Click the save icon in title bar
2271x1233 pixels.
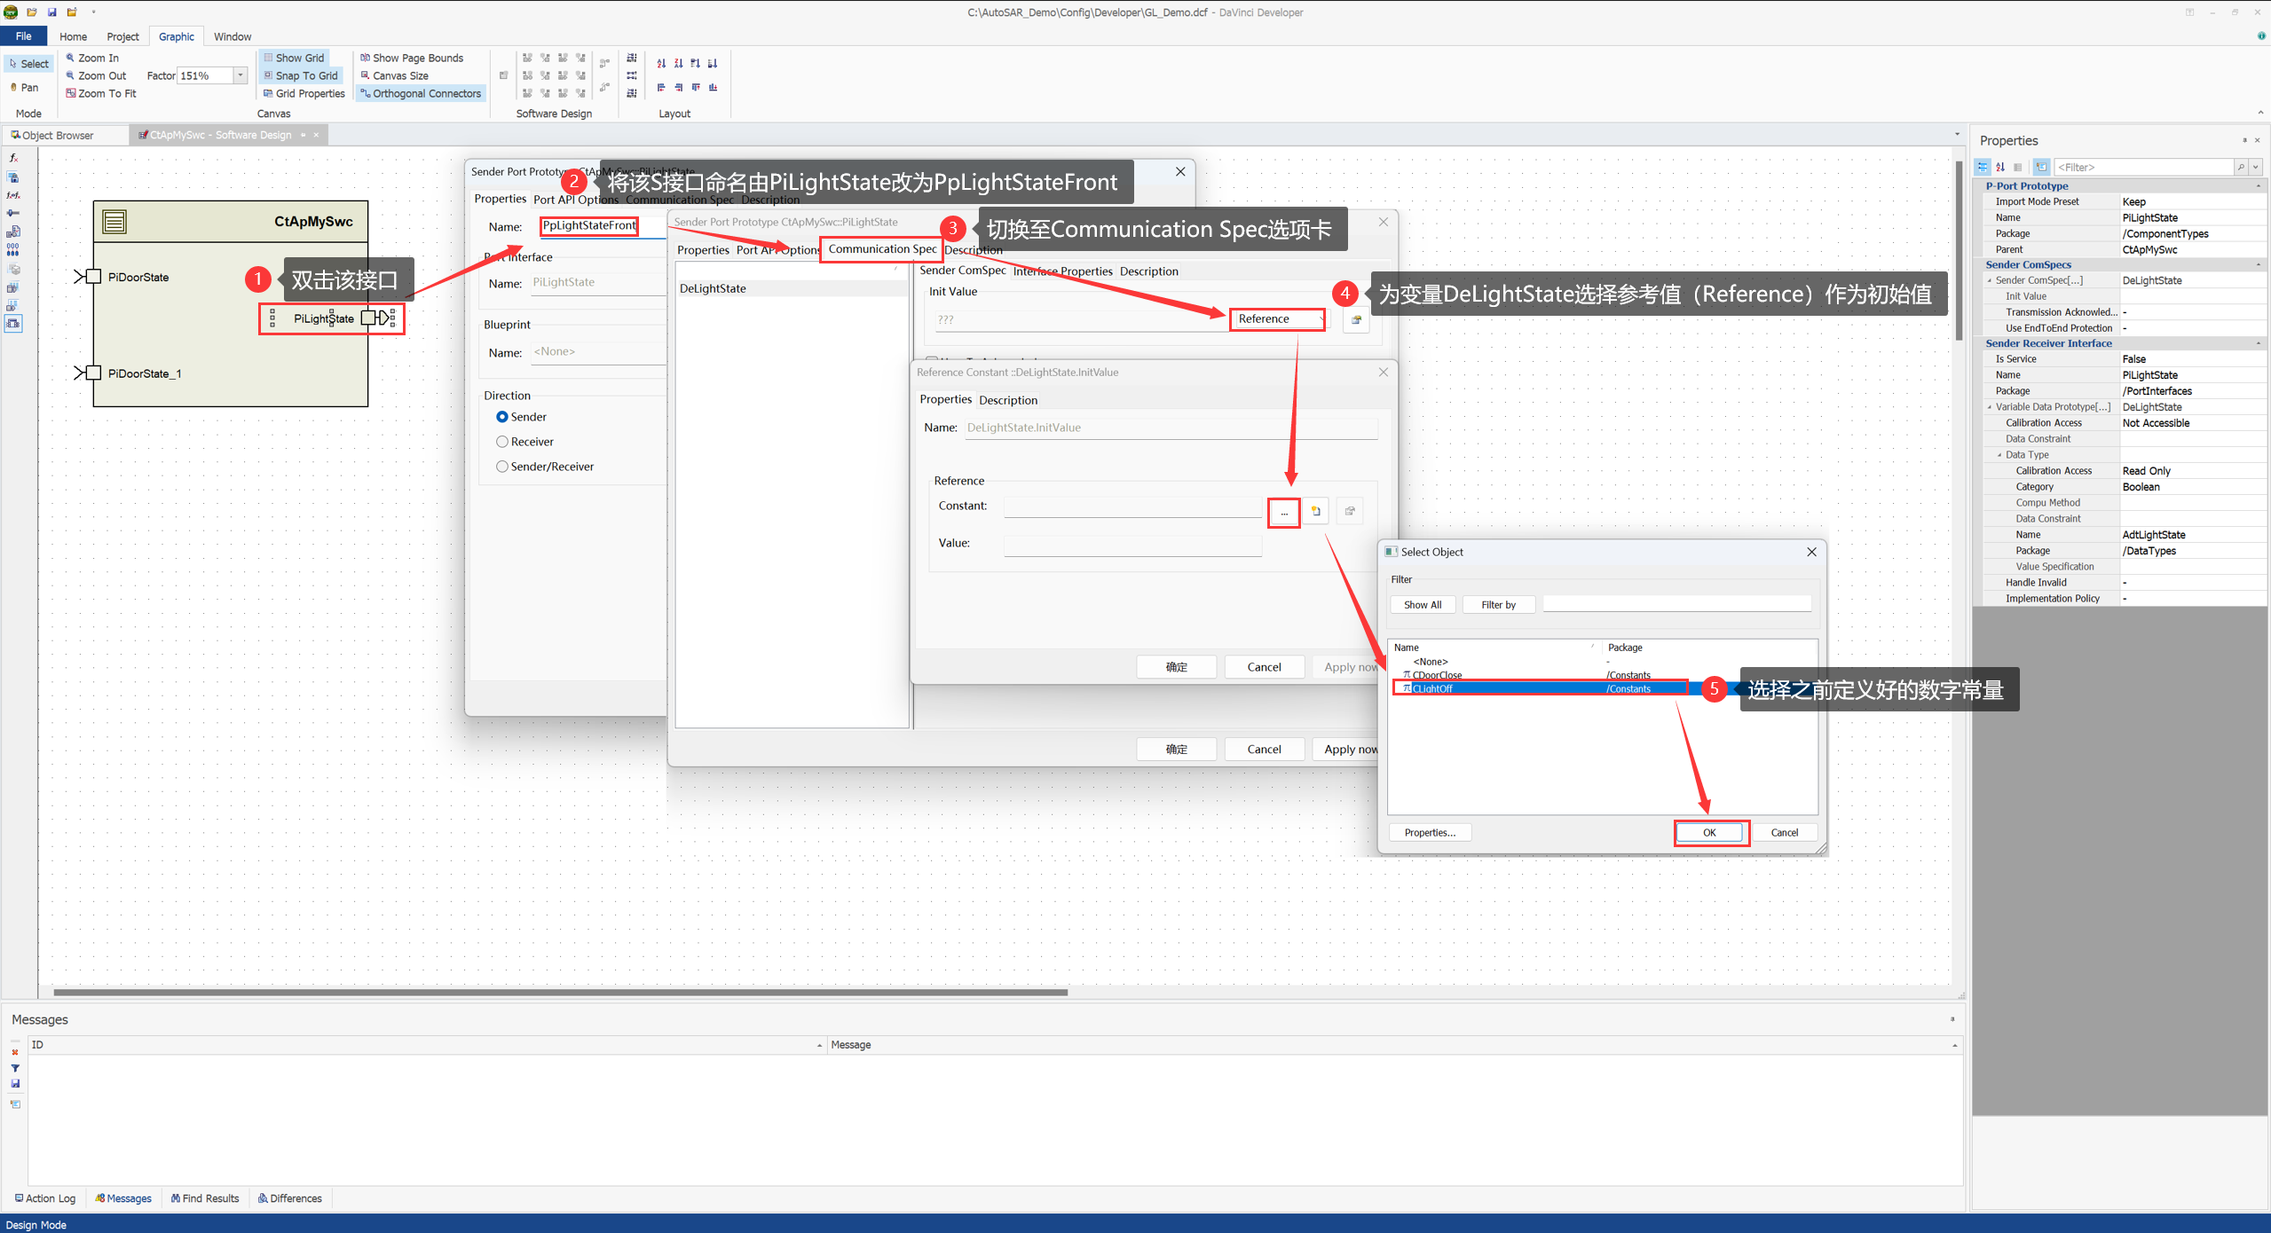click(x=51, y=12)
